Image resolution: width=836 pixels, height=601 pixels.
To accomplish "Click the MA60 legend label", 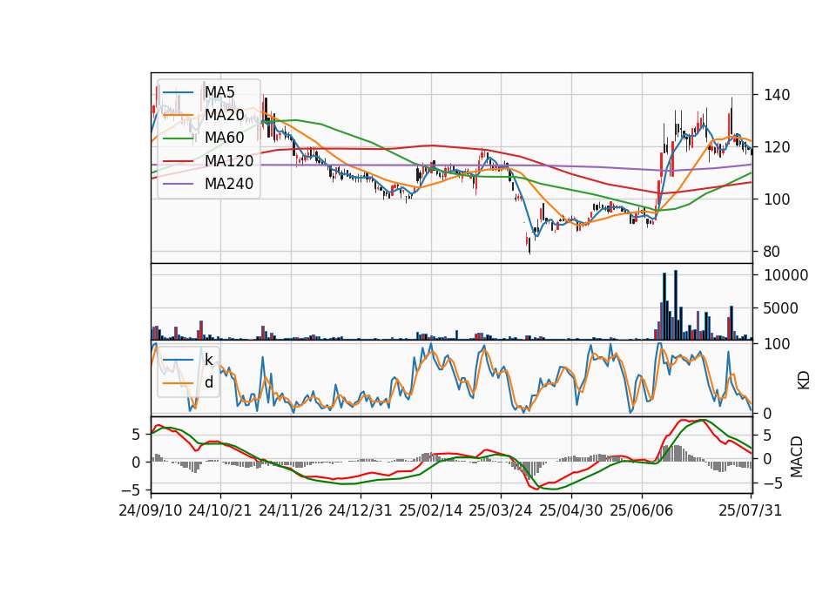I will pyautogui.click(x=225, y=138).
